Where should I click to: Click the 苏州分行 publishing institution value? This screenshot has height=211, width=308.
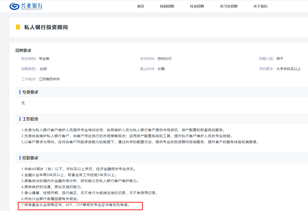(x=164, y=59)
